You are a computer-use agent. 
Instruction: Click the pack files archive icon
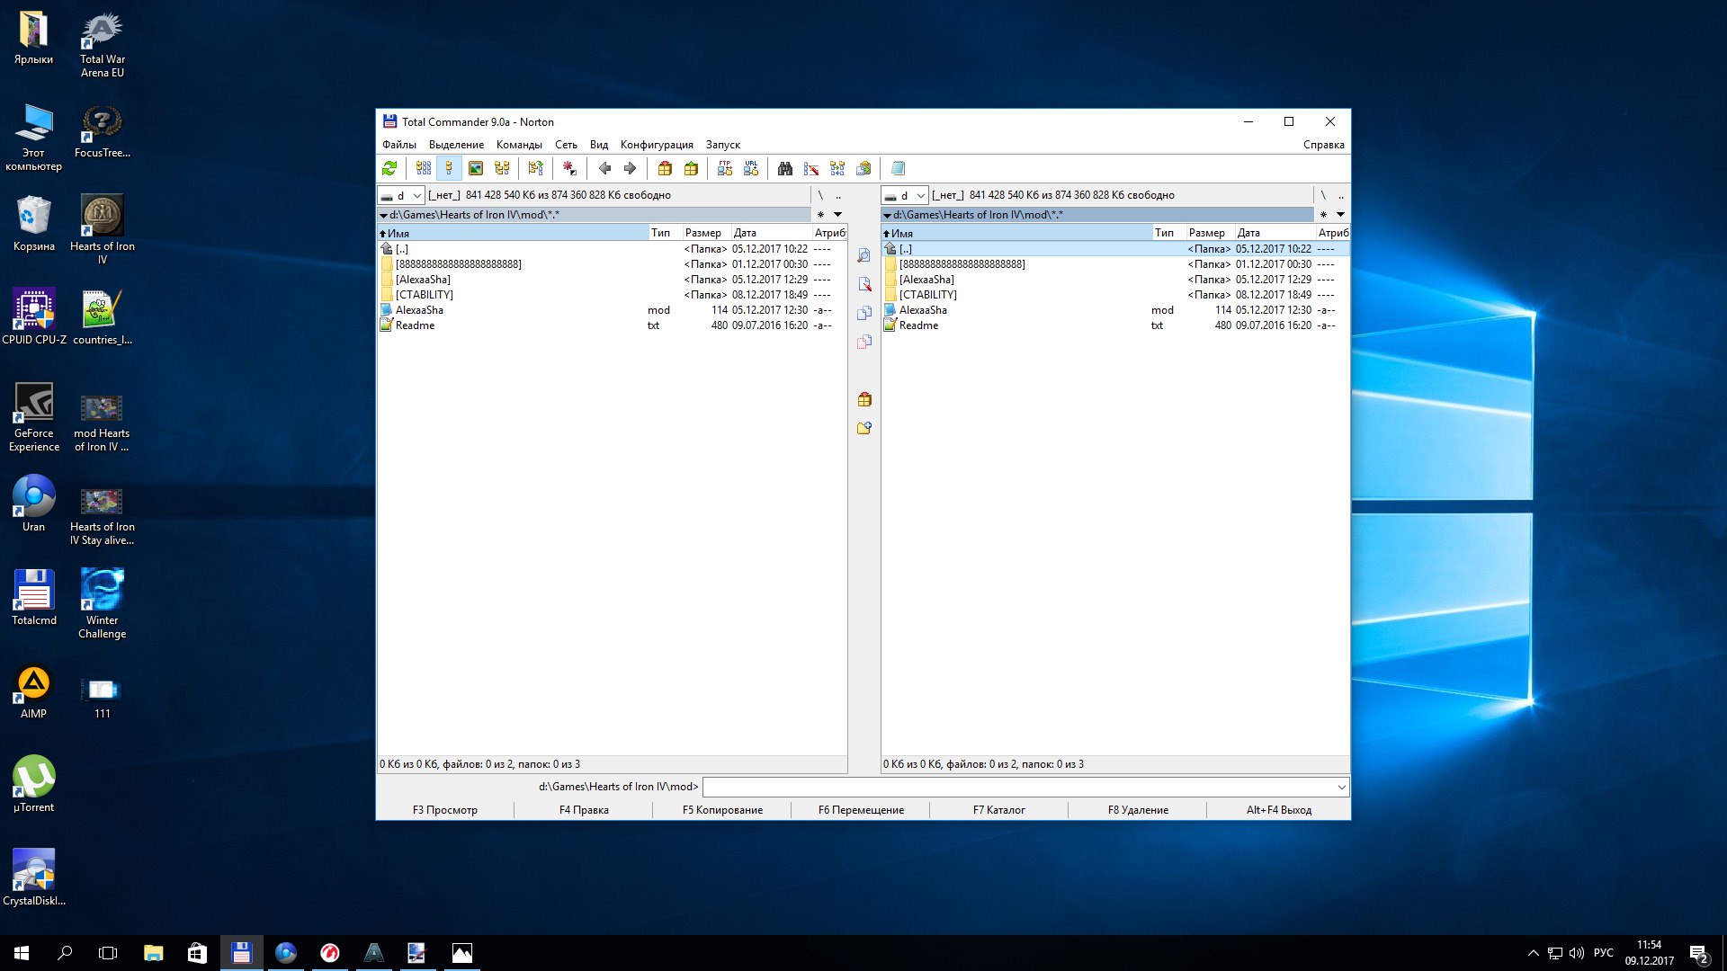coord(665,168)
